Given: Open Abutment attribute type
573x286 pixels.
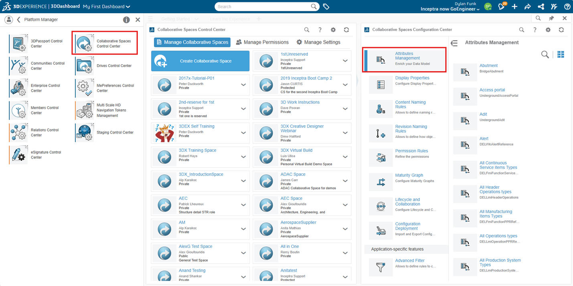Looking at the screenshot, I should pyautogui.click(x=488, y=66).
